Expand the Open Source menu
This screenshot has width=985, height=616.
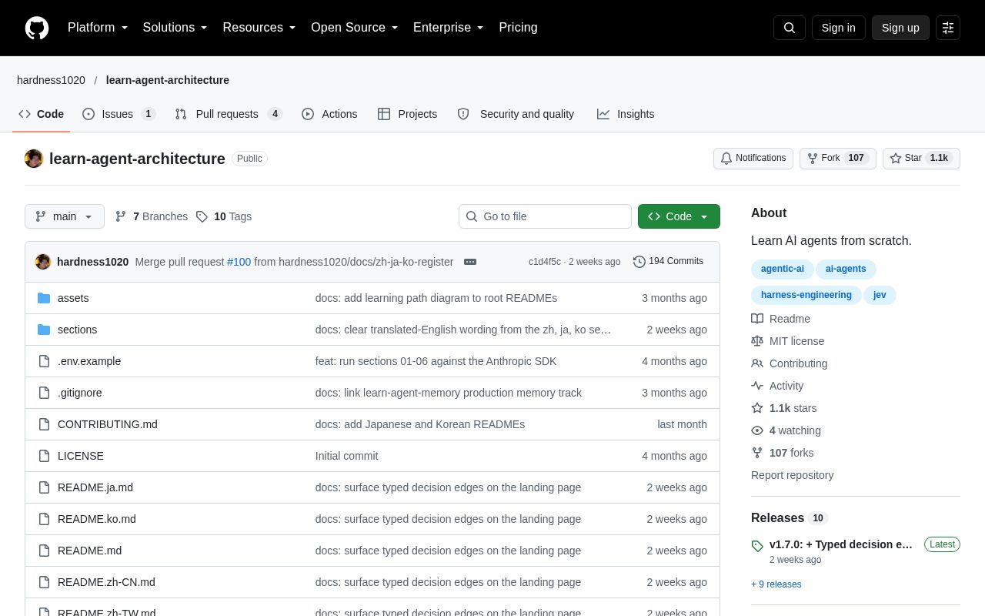(355, 28)
